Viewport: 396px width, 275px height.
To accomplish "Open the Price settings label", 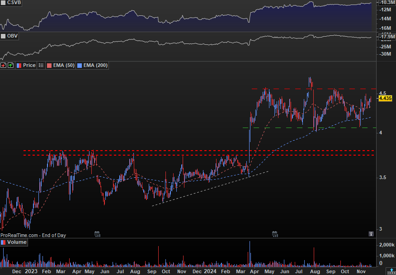I will pos(26,66).
